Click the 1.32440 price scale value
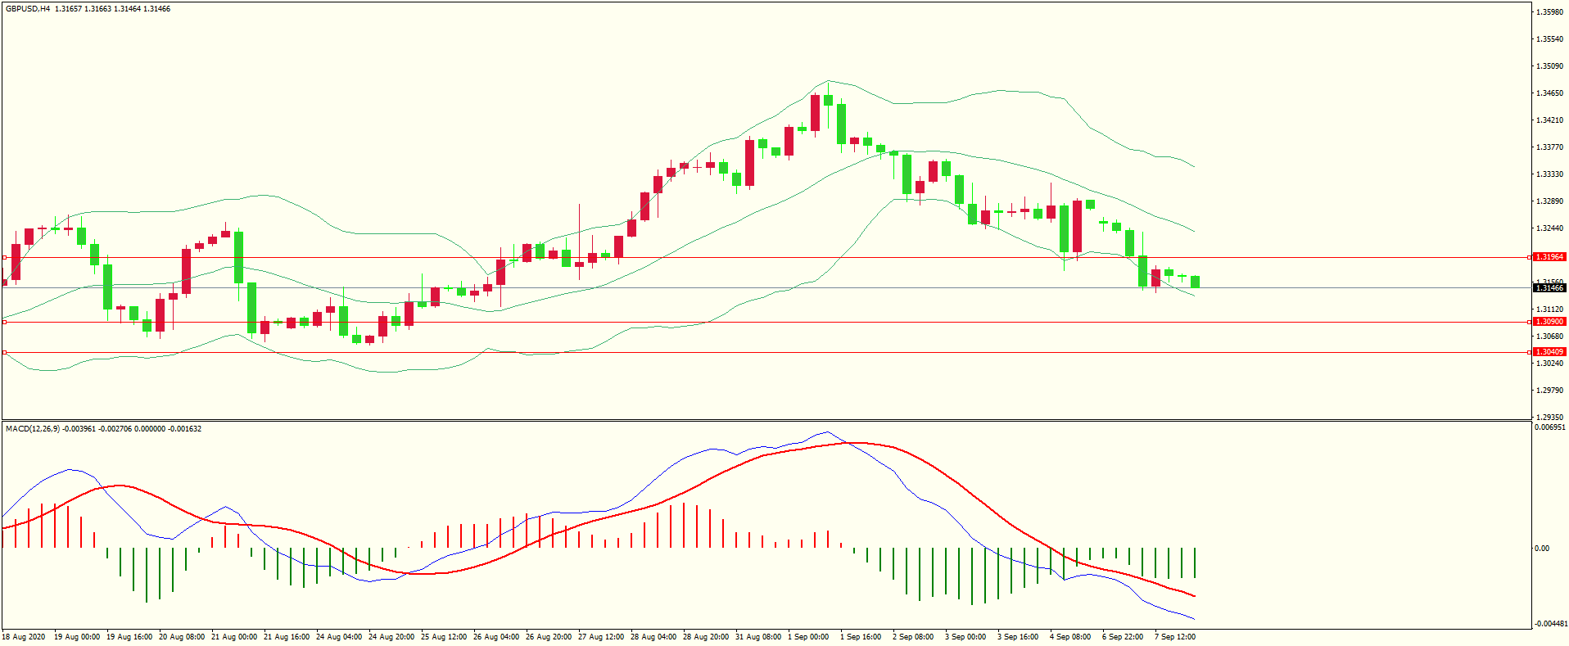The image size is (1569, 646). [1549, 228]
